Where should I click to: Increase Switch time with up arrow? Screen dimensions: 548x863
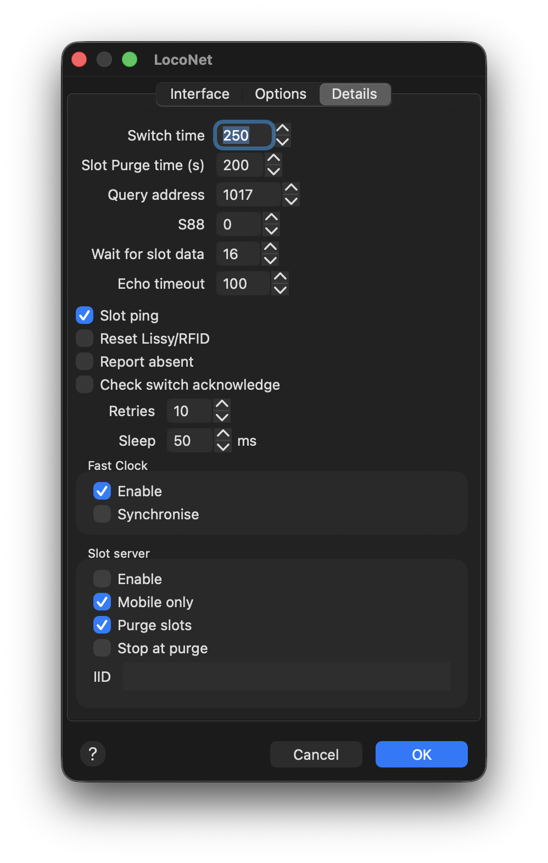click(282, 129)
